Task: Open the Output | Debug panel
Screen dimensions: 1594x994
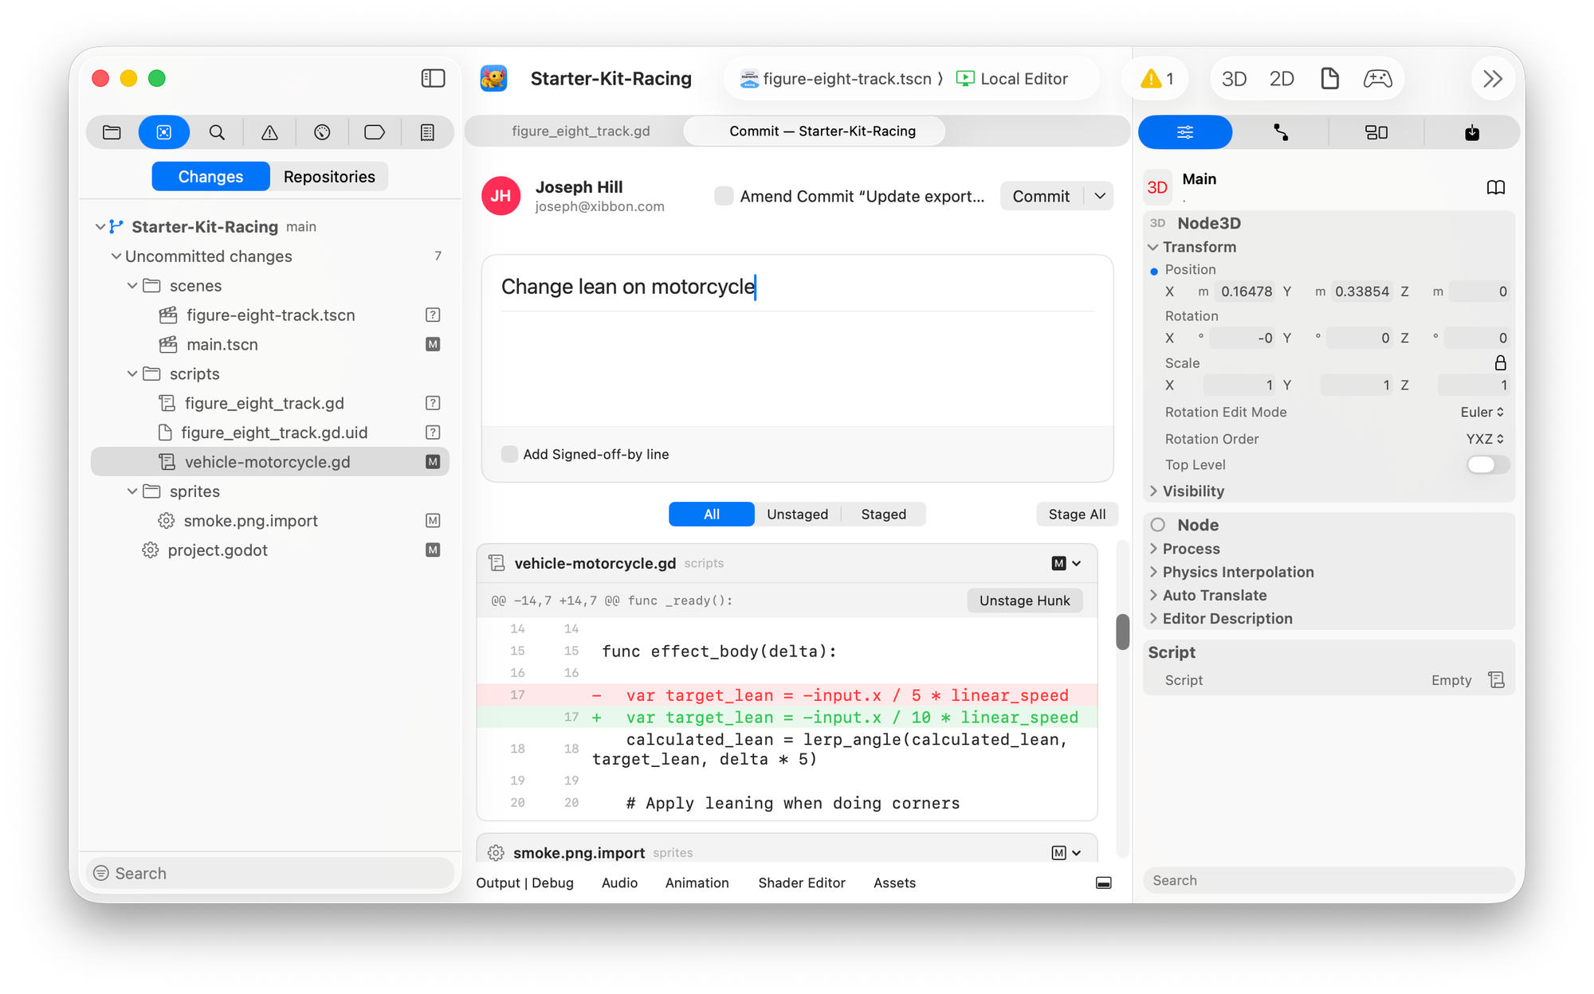Action: click(524, 882)
